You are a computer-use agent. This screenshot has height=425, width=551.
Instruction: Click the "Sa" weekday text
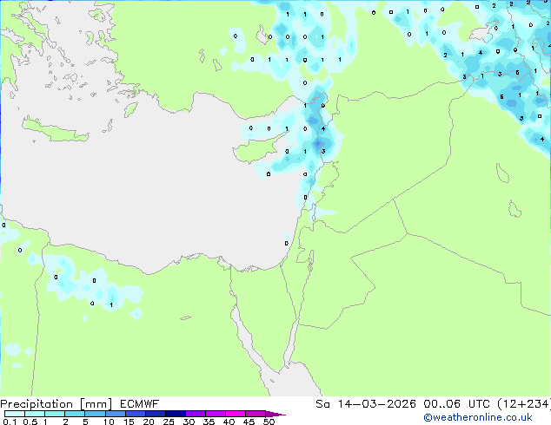click(x=322, y=404)
